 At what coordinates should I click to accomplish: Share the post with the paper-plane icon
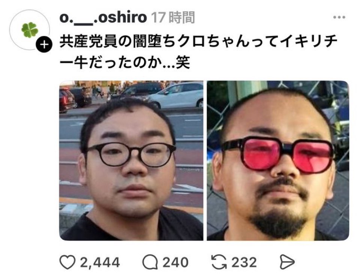[287, 262]
